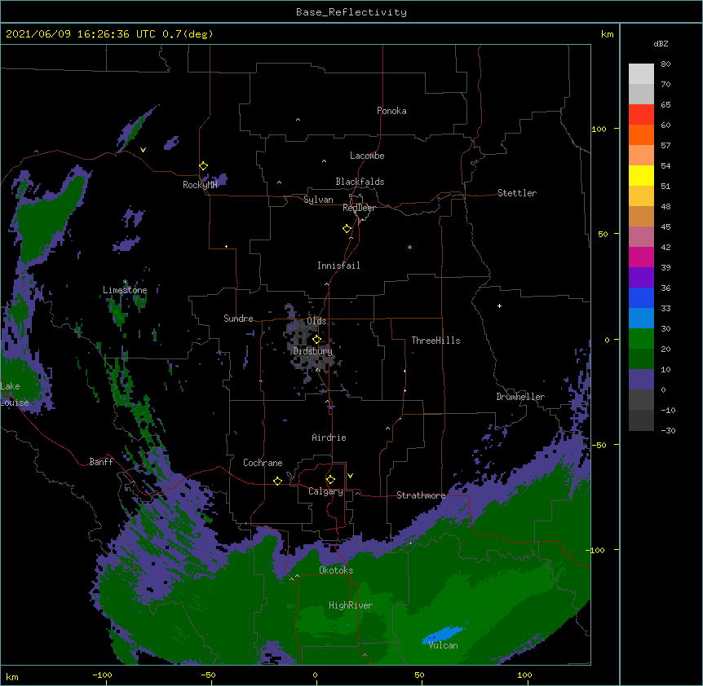This screenshot has height=686, width=703.
Task: Click the Sylvan label
Action: coord(318,200)
